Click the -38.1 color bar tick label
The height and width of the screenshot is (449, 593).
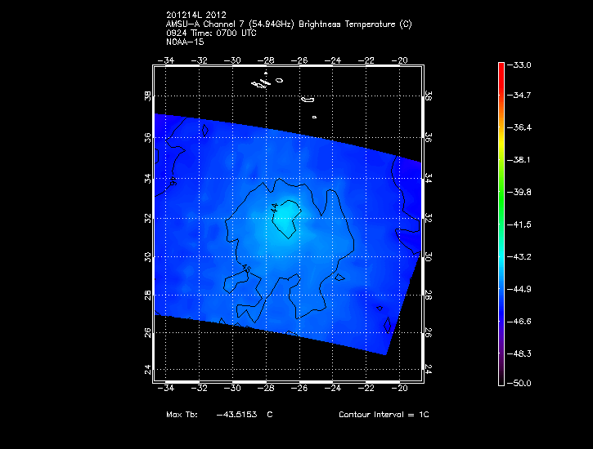[521, 160]
